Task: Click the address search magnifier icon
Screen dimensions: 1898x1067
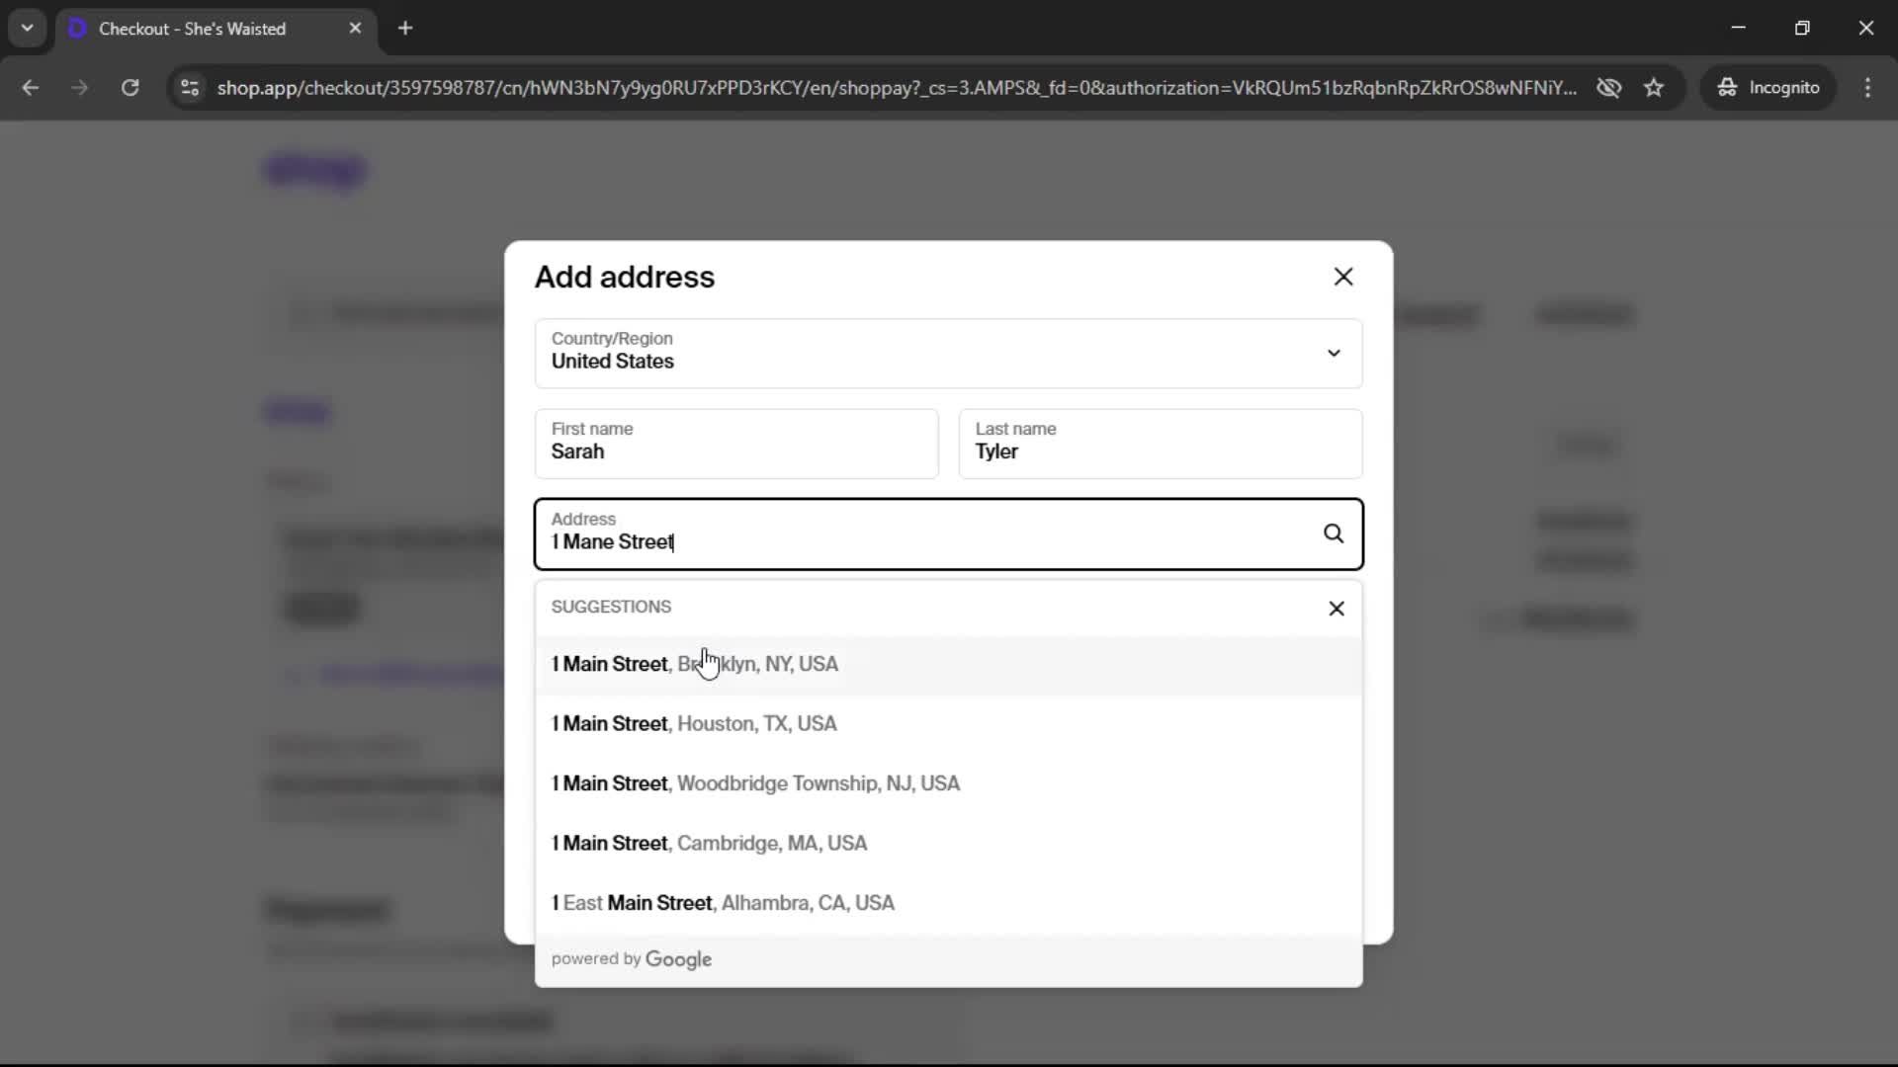Action: click(x=1333, y=533)
